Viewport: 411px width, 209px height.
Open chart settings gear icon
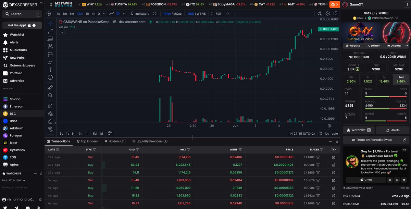(328, 14)
